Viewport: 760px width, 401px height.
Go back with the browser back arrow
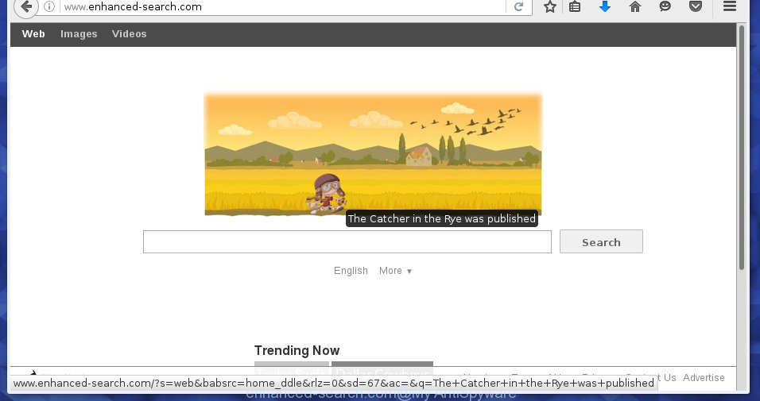[x=25, y=7]
